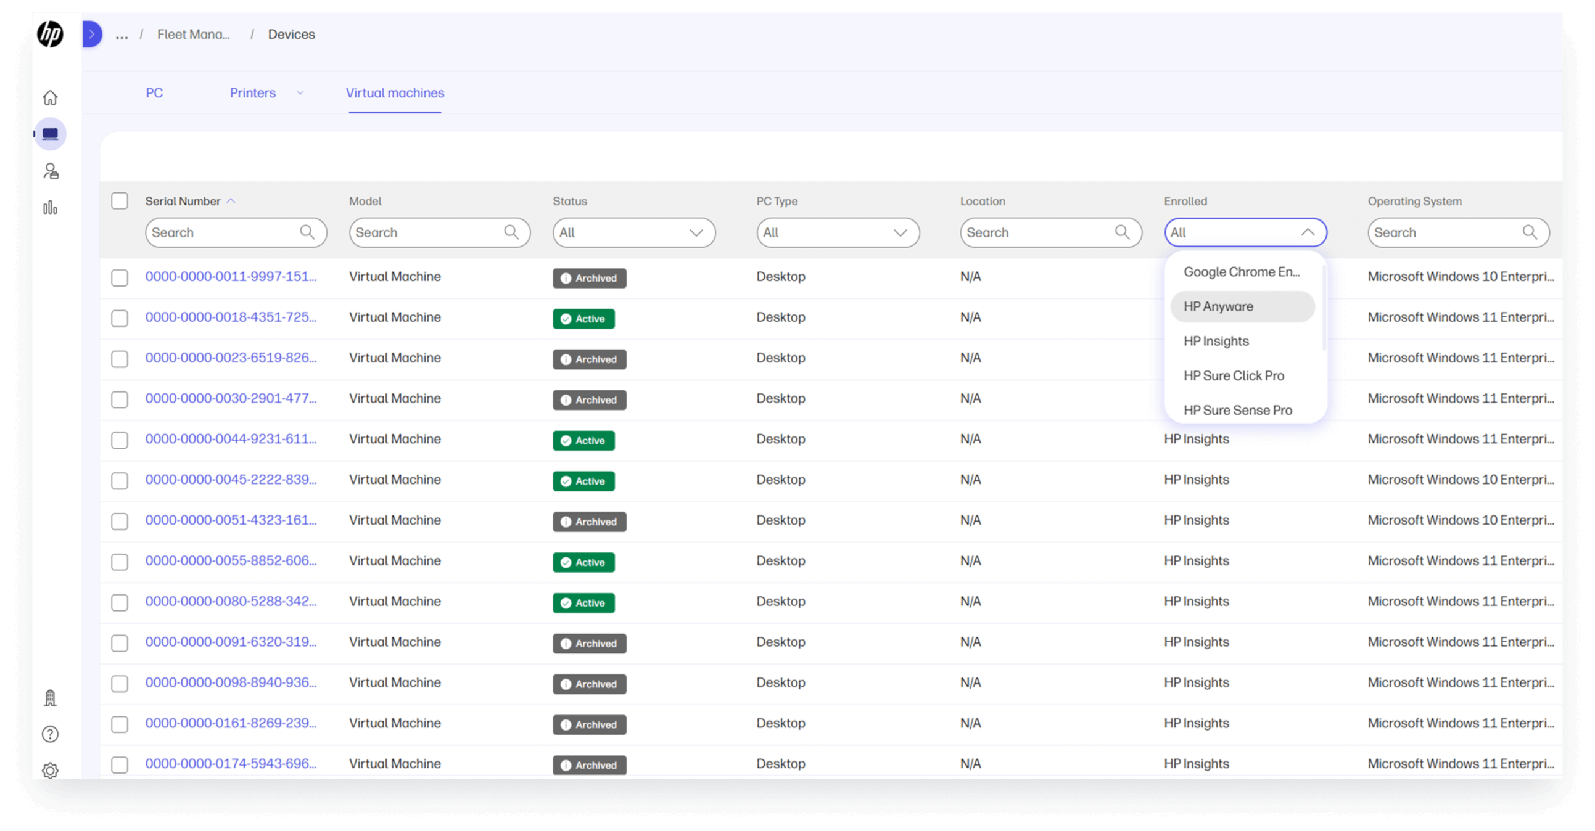
Task: Click Active badge for 0000-0000-0044-9231-611
Action: pos(583,441)
